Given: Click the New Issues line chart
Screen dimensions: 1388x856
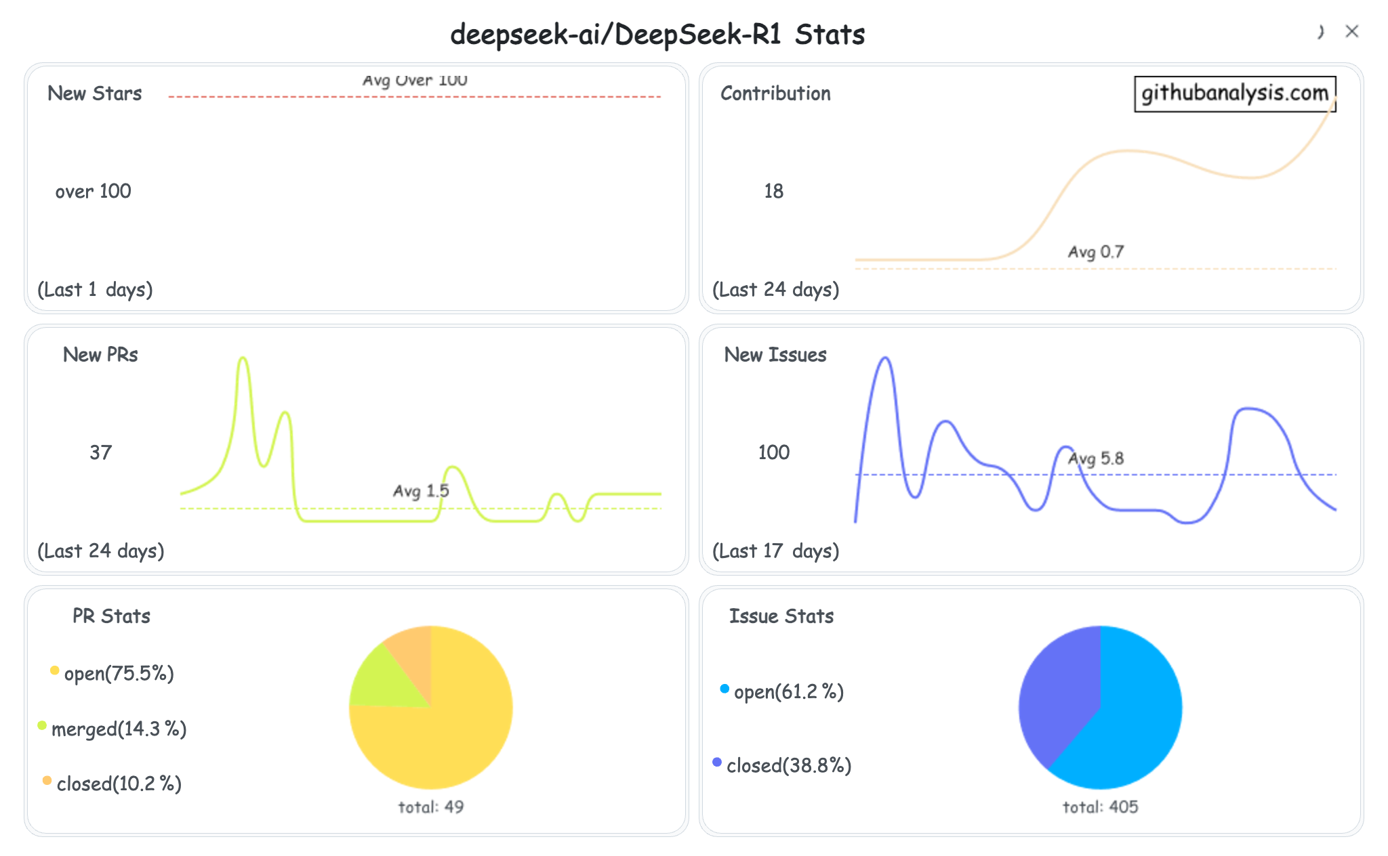Looking at the screenshot, I should (1095, 440).
